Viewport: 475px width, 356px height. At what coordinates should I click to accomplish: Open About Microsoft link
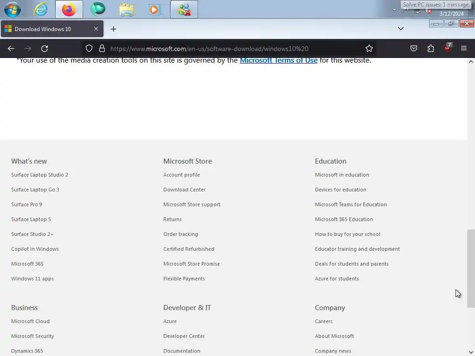click(334, 336)
